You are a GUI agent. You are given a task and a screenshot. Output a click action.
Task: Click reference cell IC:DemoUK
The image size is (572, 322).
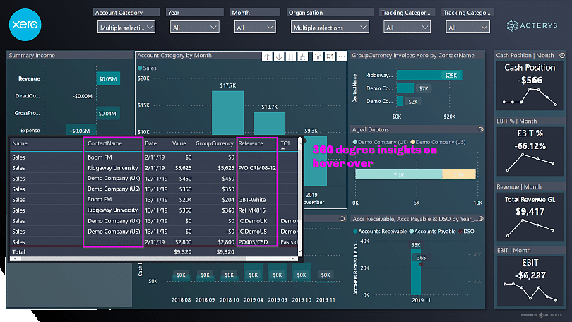point(253,221)
